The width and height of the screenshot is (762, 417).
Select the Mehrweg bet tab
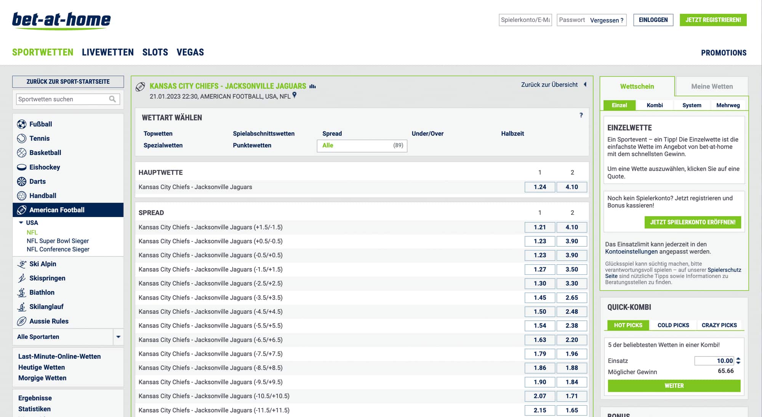click(728, 105)
